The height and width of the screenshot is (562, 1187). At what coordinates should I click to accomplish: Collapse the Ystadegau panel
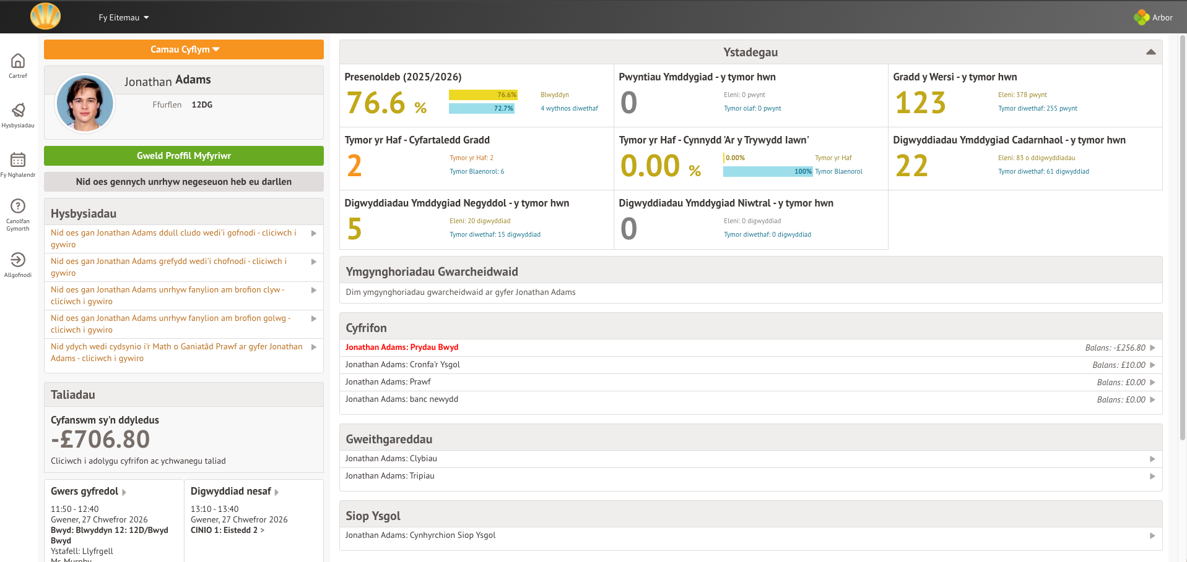(x=1150, y=53)
